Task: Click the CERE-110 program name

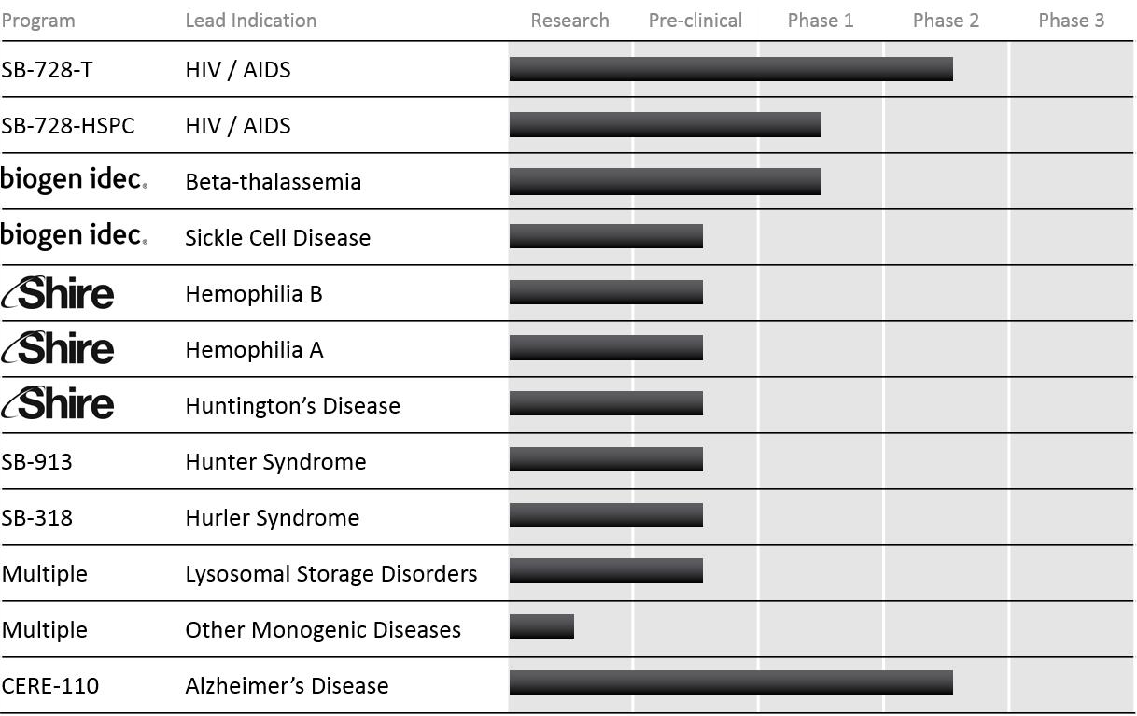Action: click(50, 686)
